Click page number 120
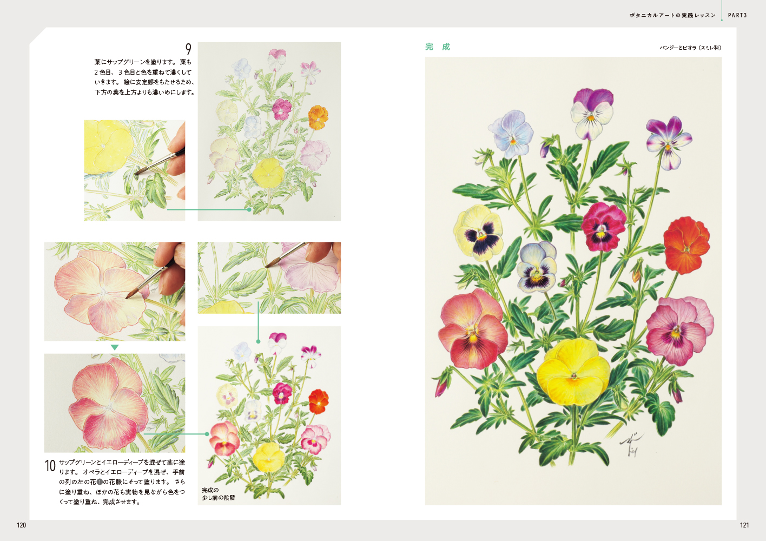766x541 pixels. point(22,525)
